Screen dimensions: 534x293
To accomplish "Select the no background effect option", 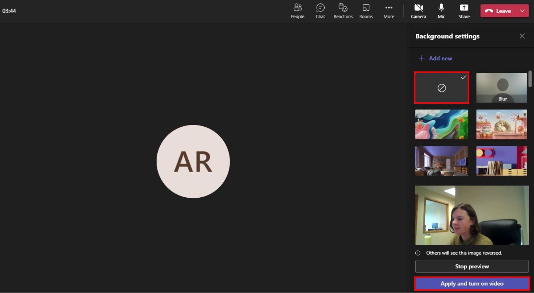I will pos(441,88).
